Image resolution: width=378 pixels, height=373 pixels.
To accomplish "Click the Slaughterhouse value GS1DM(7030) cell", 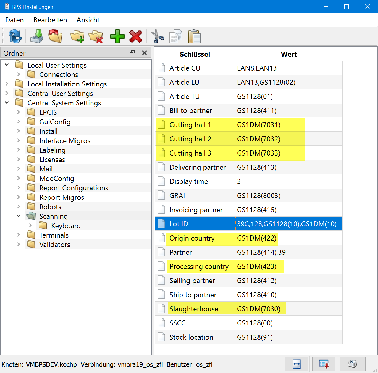I will click(x=258, y=309).
